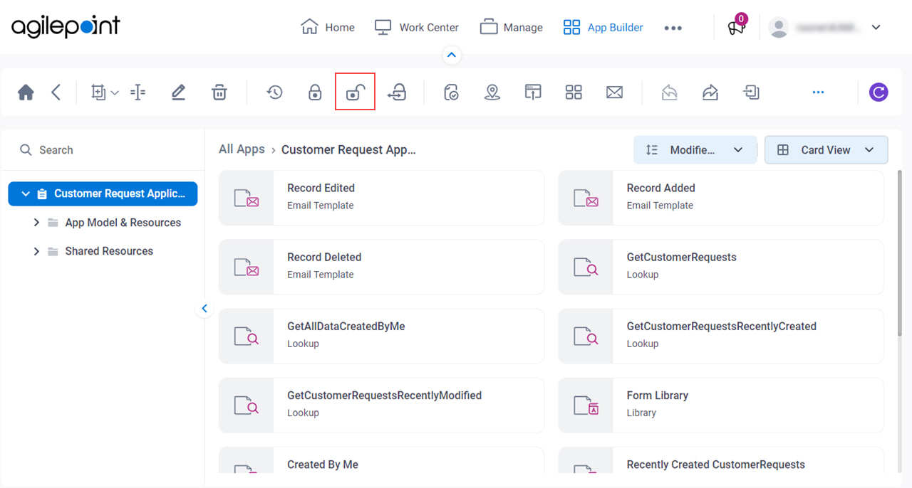Open the Add New item icon
Screen dimensions: 912x488
coord(99,92)
